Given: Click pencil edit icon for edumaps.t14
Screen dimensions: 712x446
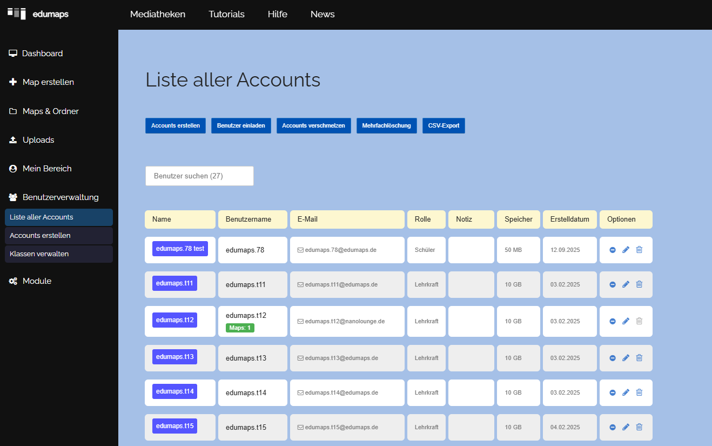Looking at the screenshot, I should pyautogui.click(x=626, y=392).
